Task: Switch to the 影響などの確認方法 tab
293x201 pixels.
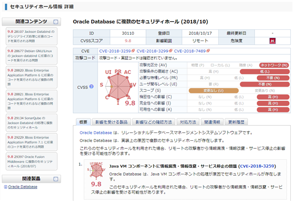Action: point(153,122)
